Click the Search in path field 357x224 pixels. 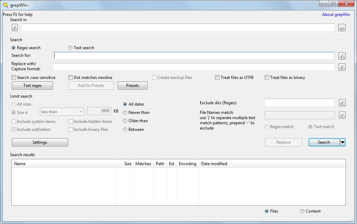(x=178, y=28)
